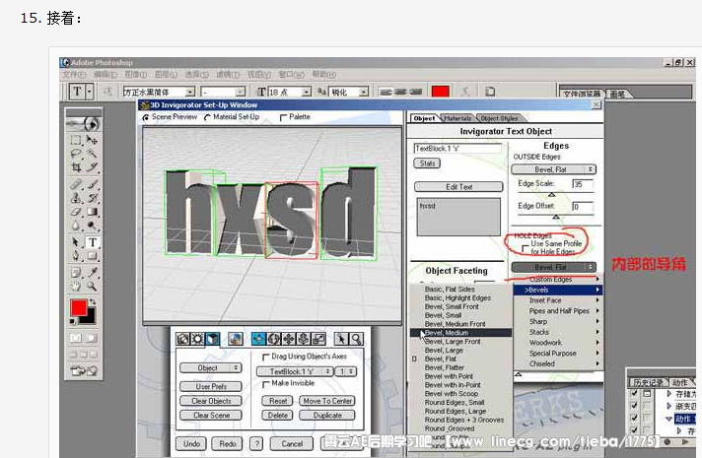Viewport: 702px width, 458px height.
Task: Open the TextBlock 1 's' dropdown
Action: pos(295,371)
